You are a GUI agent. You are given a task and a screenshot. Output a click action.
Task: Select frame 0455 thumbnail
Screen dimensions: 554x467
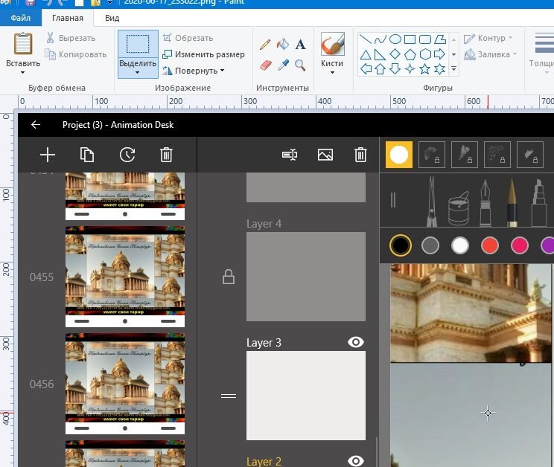pyautogui.click(x=125, y=277)
